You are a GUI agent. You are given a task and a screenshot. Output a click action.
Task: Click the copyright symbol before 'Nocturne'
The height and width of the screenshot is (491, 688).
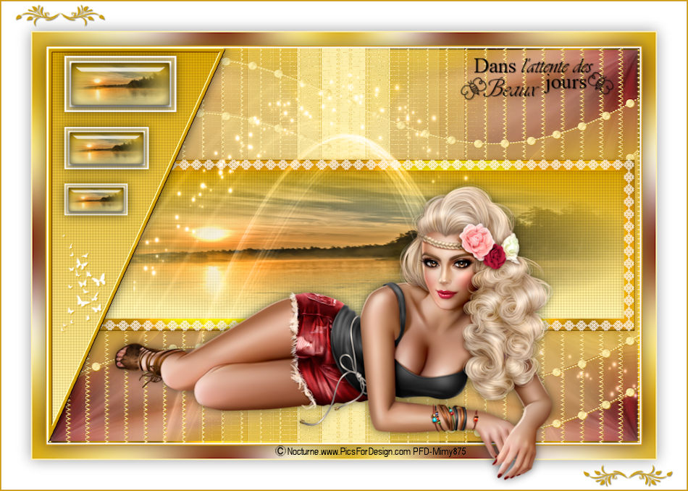pos(280,451)
